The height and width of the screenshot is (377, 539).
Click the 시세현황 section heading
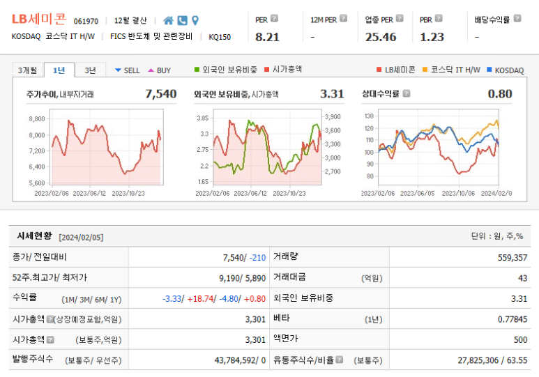click(x=34, y=236)
